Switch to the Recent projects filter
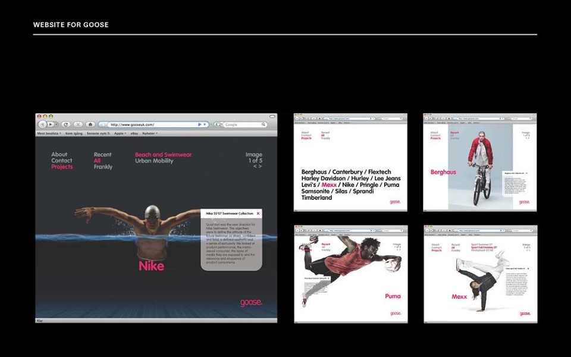Screen dimensions: 571x357 point(103,155)
